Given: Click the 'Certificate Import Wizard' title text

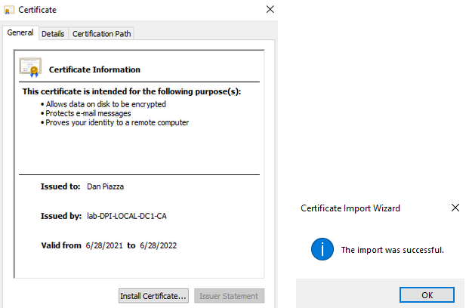Looking at the screenshot, I should 350,208.
